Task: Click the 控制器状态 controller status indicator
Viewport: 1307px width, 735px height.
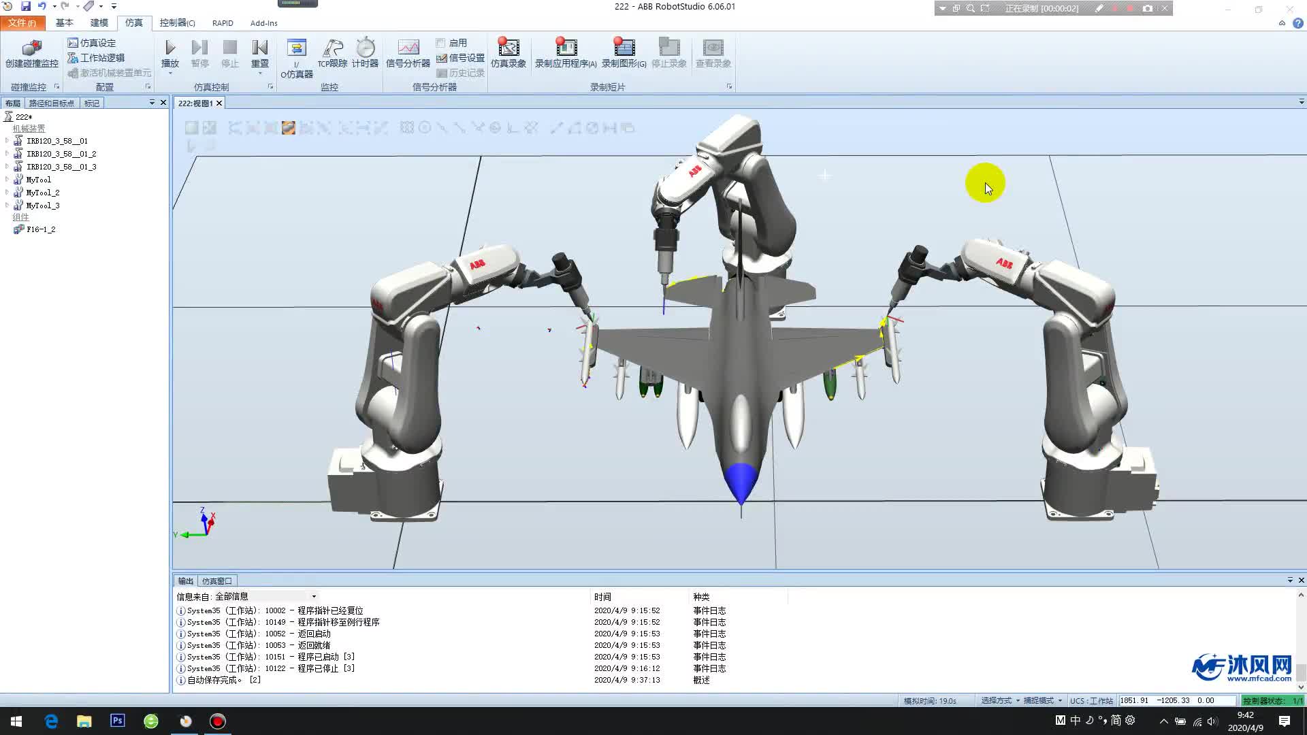Action: pyautogui.click(x=1272, y=700)
